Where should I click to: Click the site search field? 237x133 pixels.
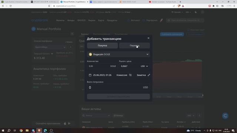click(185, 20)
